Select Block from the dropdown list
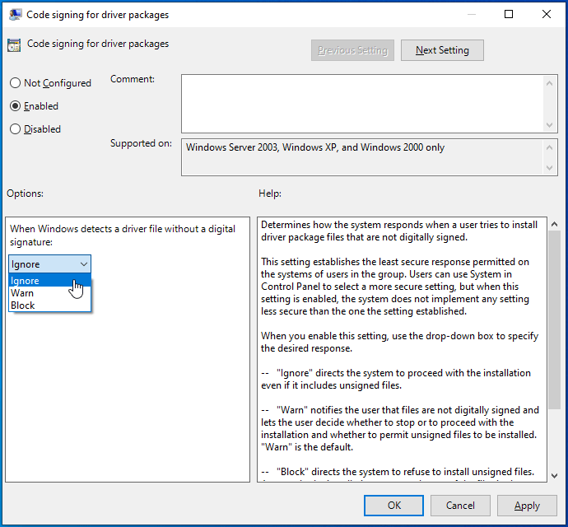The image size is (568, 527). click(x=23, y=305)
